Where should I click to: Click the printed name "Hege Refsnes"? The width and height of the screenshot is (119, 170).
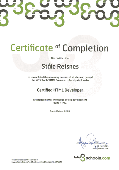pyautogui.click(x=101, y=146)
